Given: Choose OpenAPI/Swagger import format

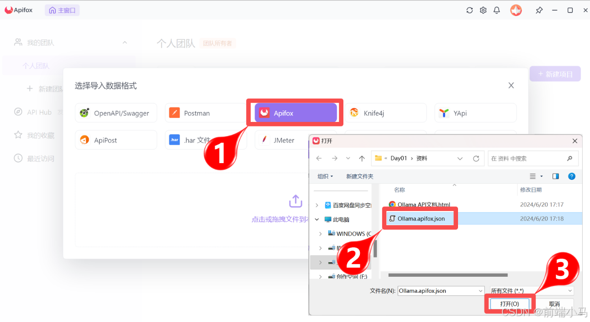Looking at the screenshot, I should (x=116, y=113).
